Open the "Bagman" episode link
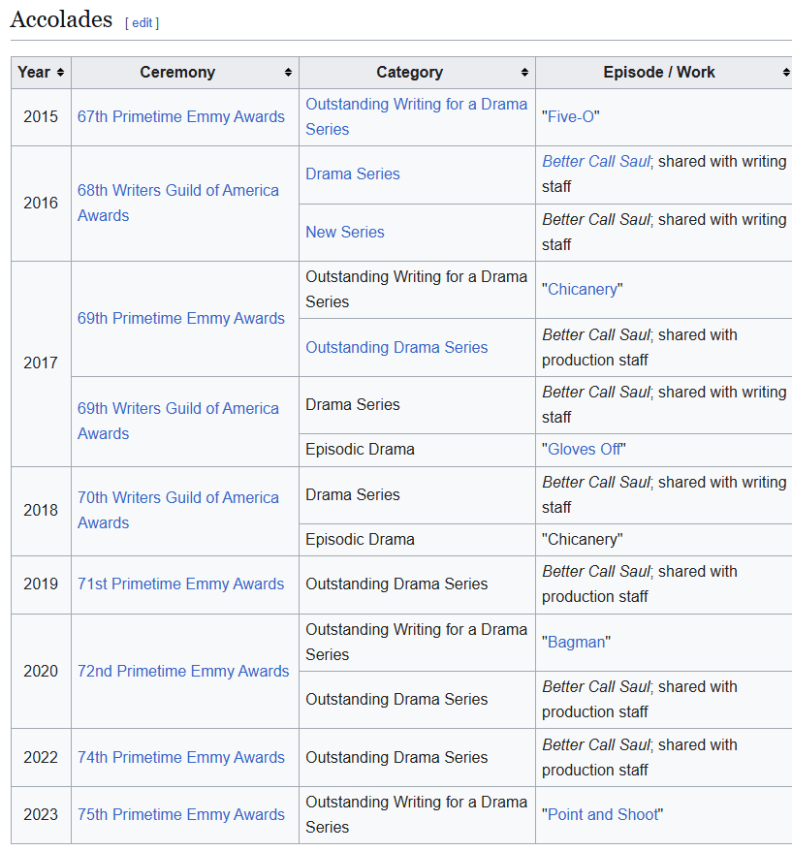 click(x=576, y=643)
